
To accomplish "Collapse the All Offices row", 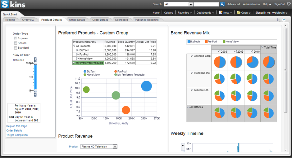I will click(x=189, y=107).
